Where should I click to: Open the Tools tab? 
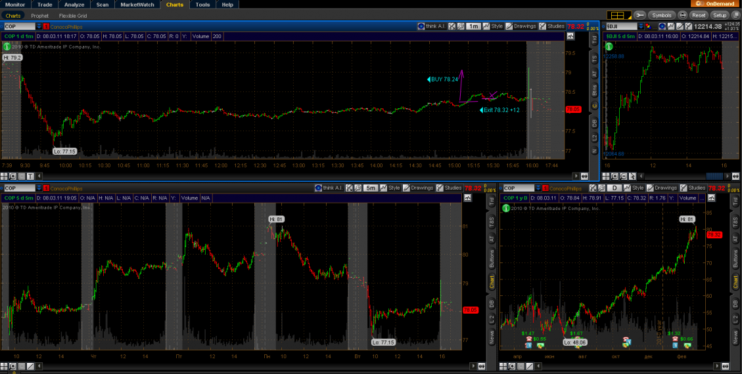(202, 4)
